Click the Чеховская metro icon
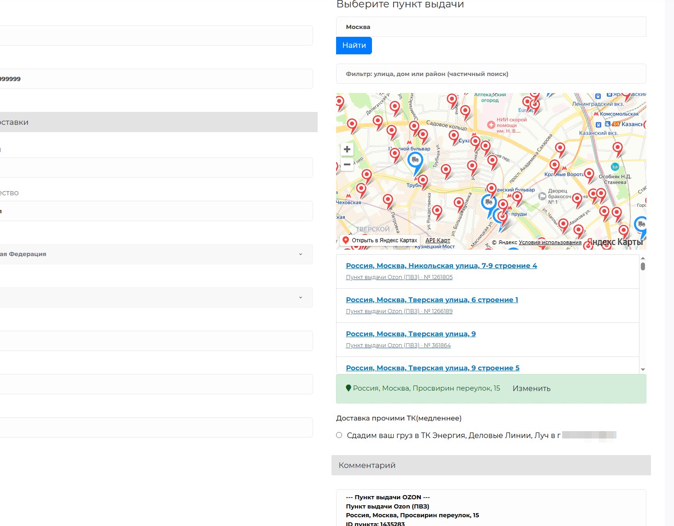674x526 pixels. click(349, 196)
